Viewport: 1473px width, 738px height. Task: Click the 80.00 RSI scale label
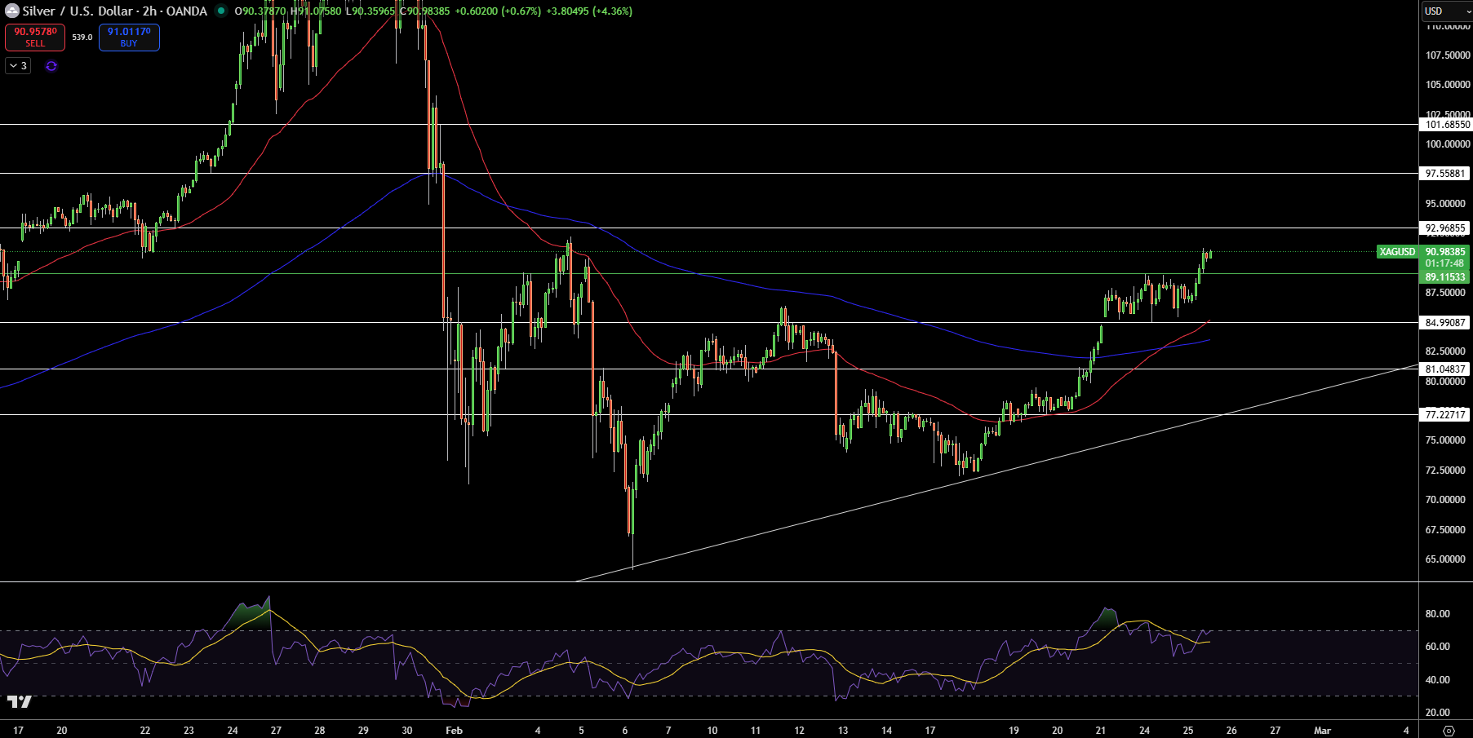[x=1438, y=613]
